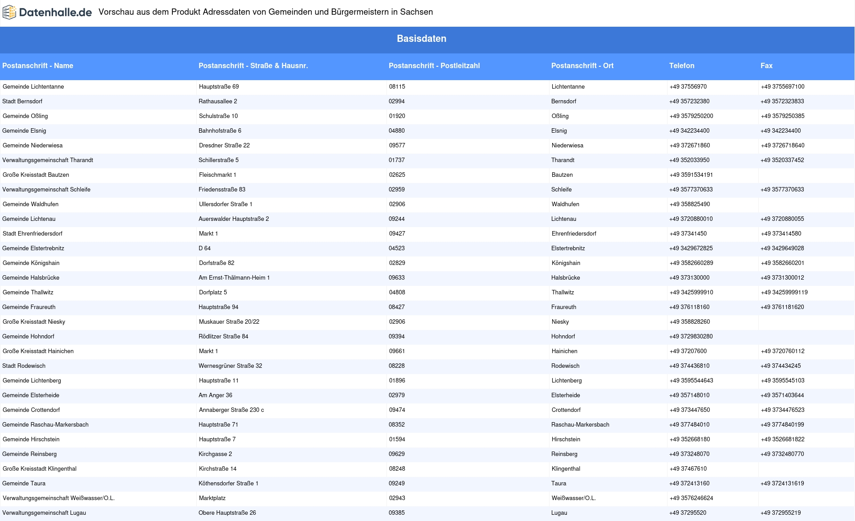Click the cell 'Gemeinde Niederwiesa'
The height and width of the screenshot is (521, 855).
tap(32, 146)
